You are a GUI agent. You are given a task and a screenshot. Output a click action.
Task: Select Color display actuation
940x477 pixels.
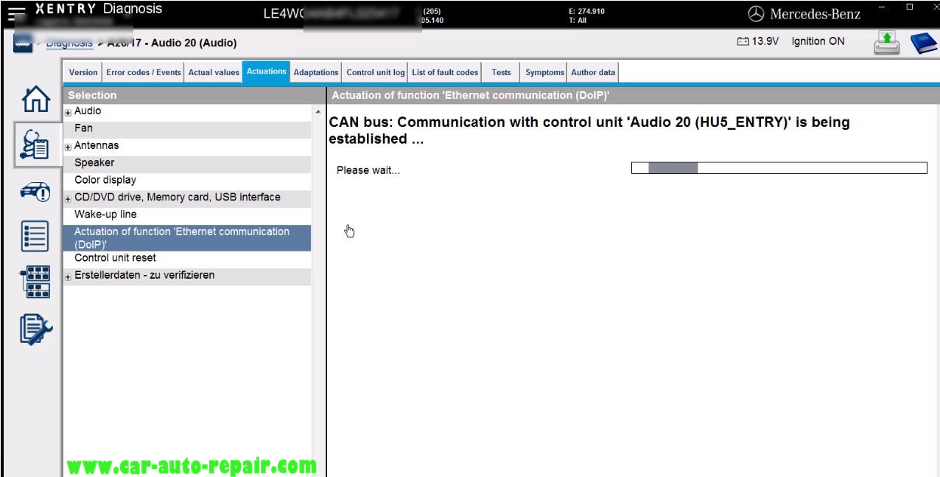tap(187, 180)
